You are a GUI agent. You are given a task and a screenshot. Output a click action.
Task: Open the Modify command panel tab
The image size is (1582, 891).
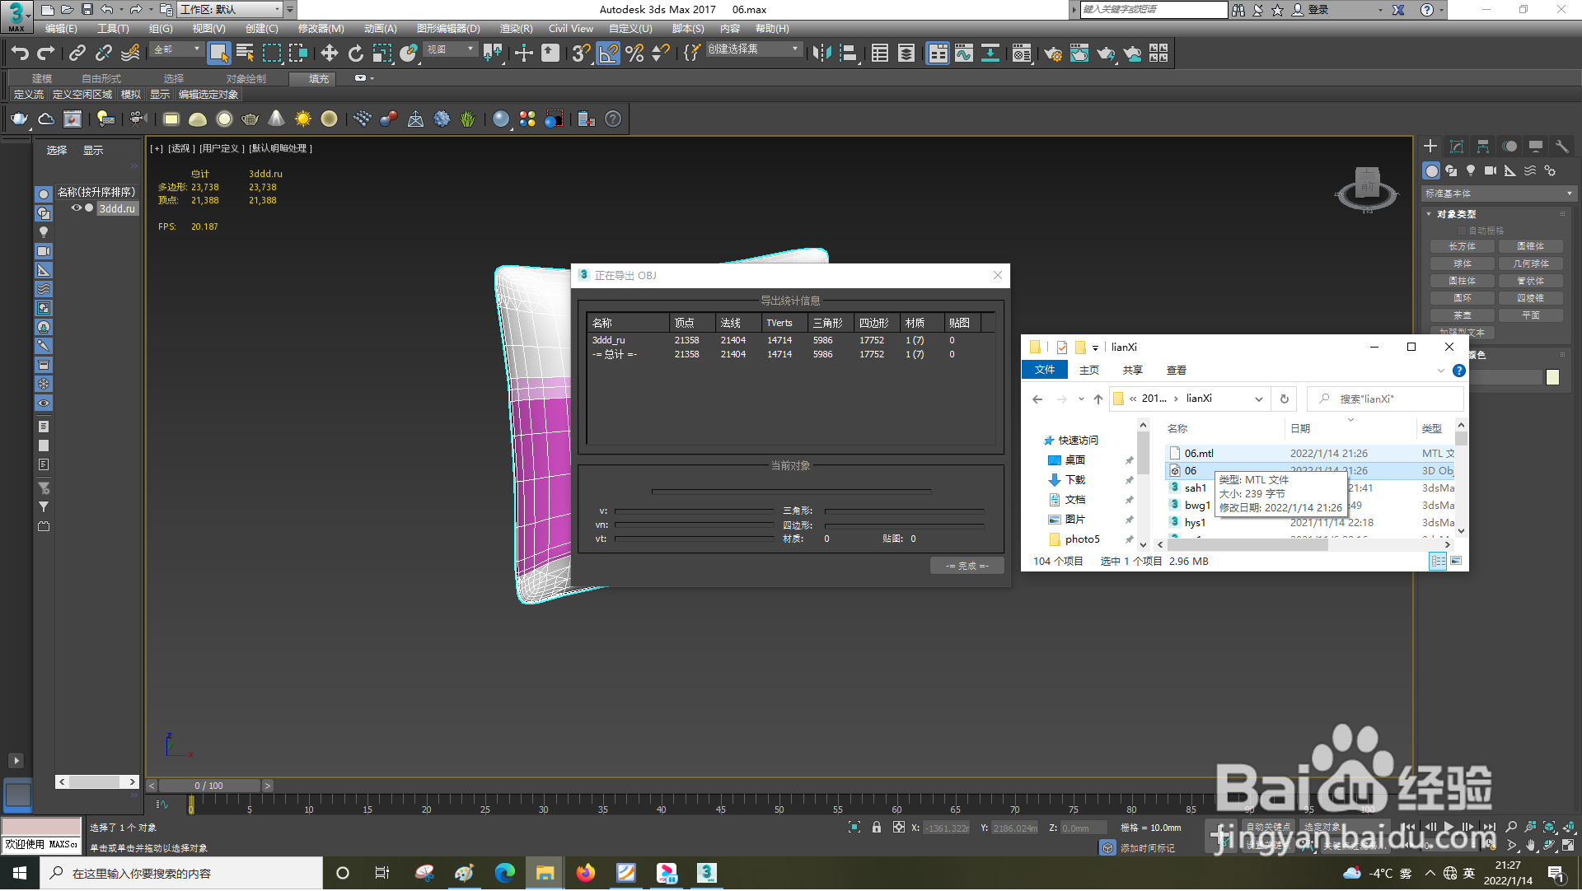pyautogui.click(x=1457, y=147)
